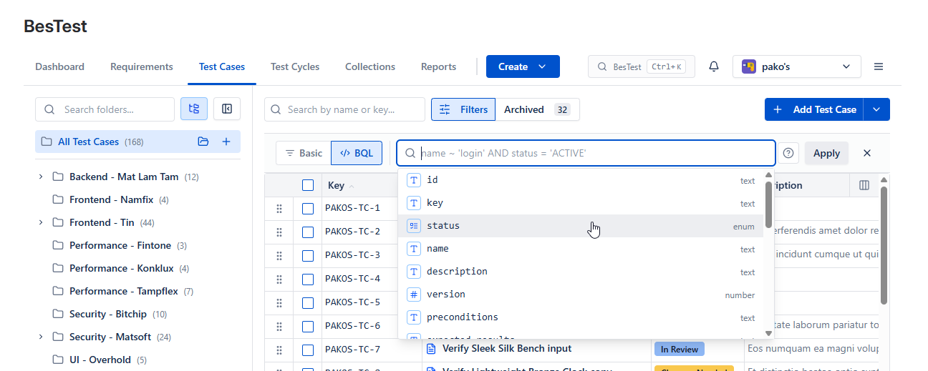Check the PAKOS-TC-6 row checkbox

click(x=308, y=326)
